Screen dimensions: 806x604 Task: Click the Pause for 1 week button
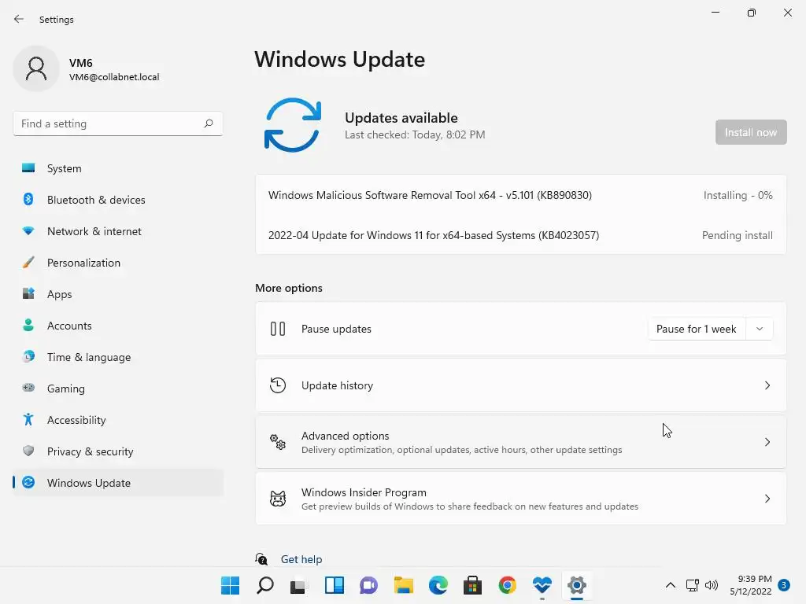tap(696, 329)
